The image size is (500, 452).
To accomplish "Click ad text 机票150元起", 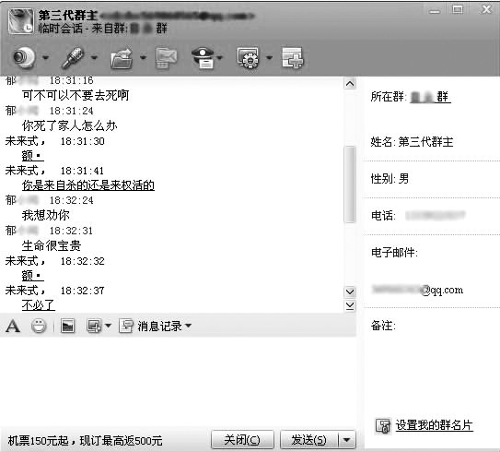I will pos(85,441).
